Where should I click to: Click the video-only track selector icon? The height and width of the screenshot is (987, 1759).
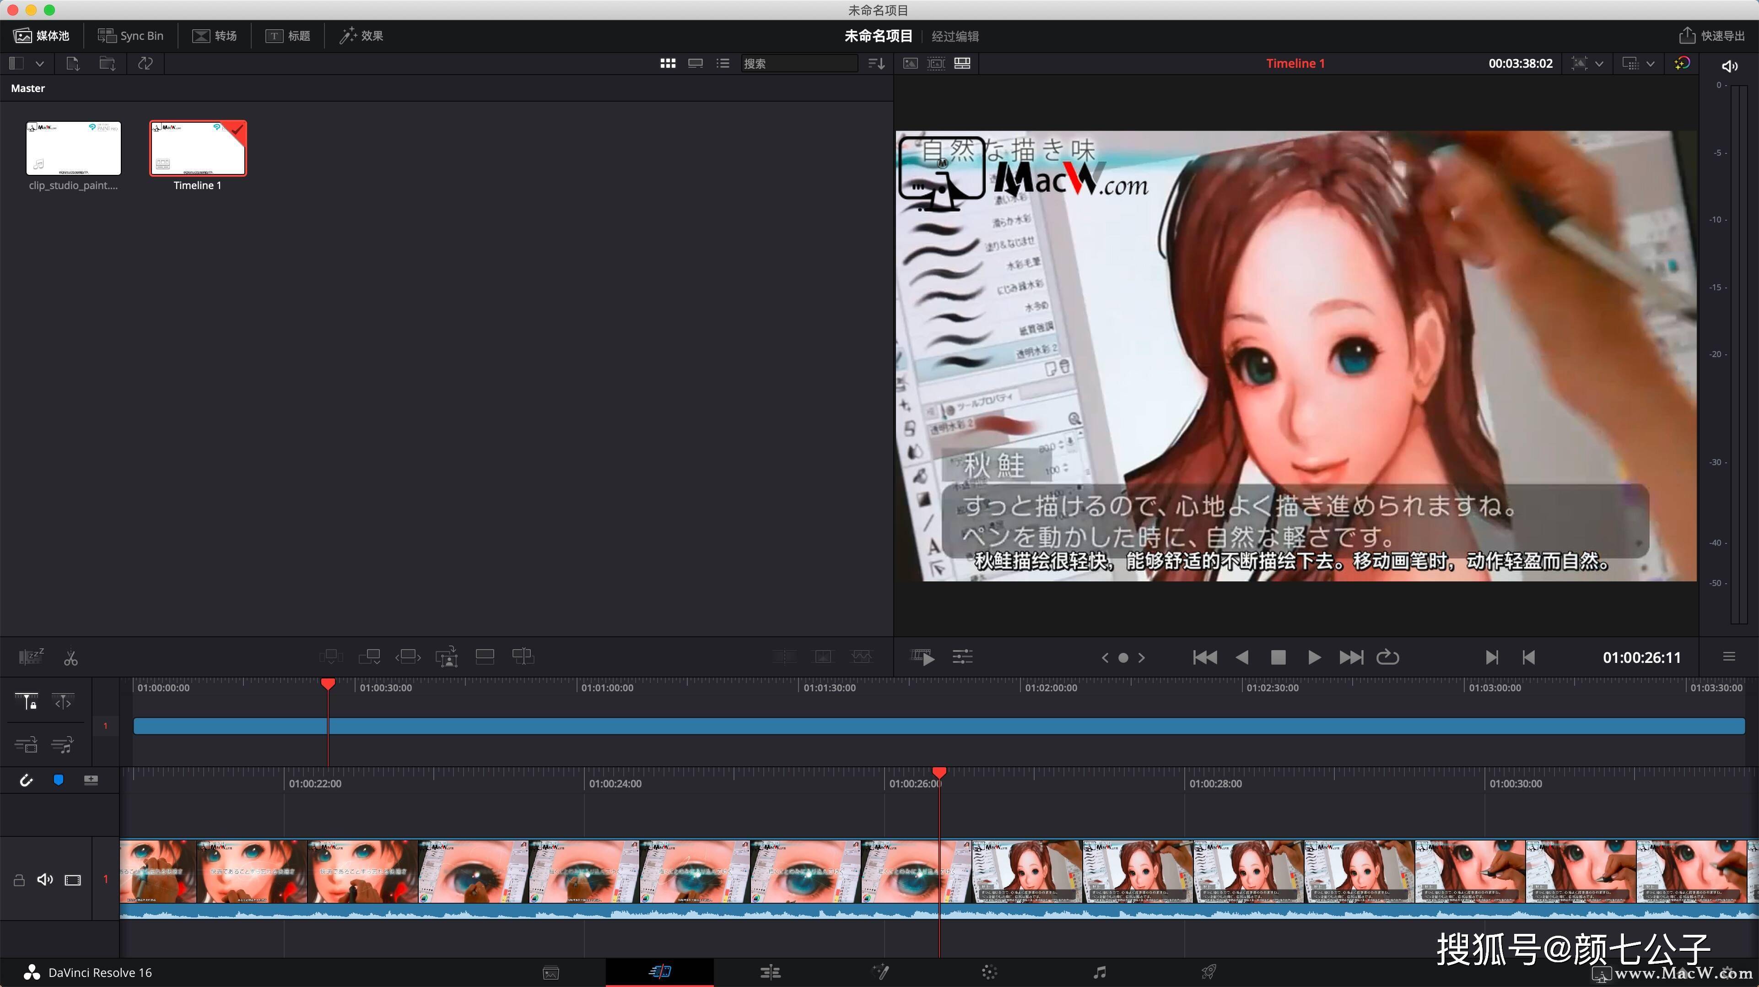[x=26, y=744]
